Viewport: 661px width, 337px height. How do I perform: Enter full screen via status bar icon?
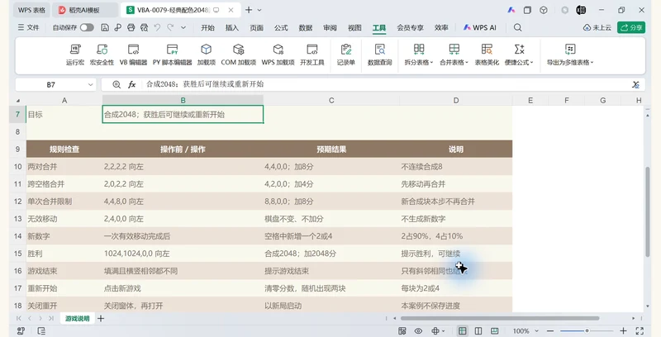[640, 331]
